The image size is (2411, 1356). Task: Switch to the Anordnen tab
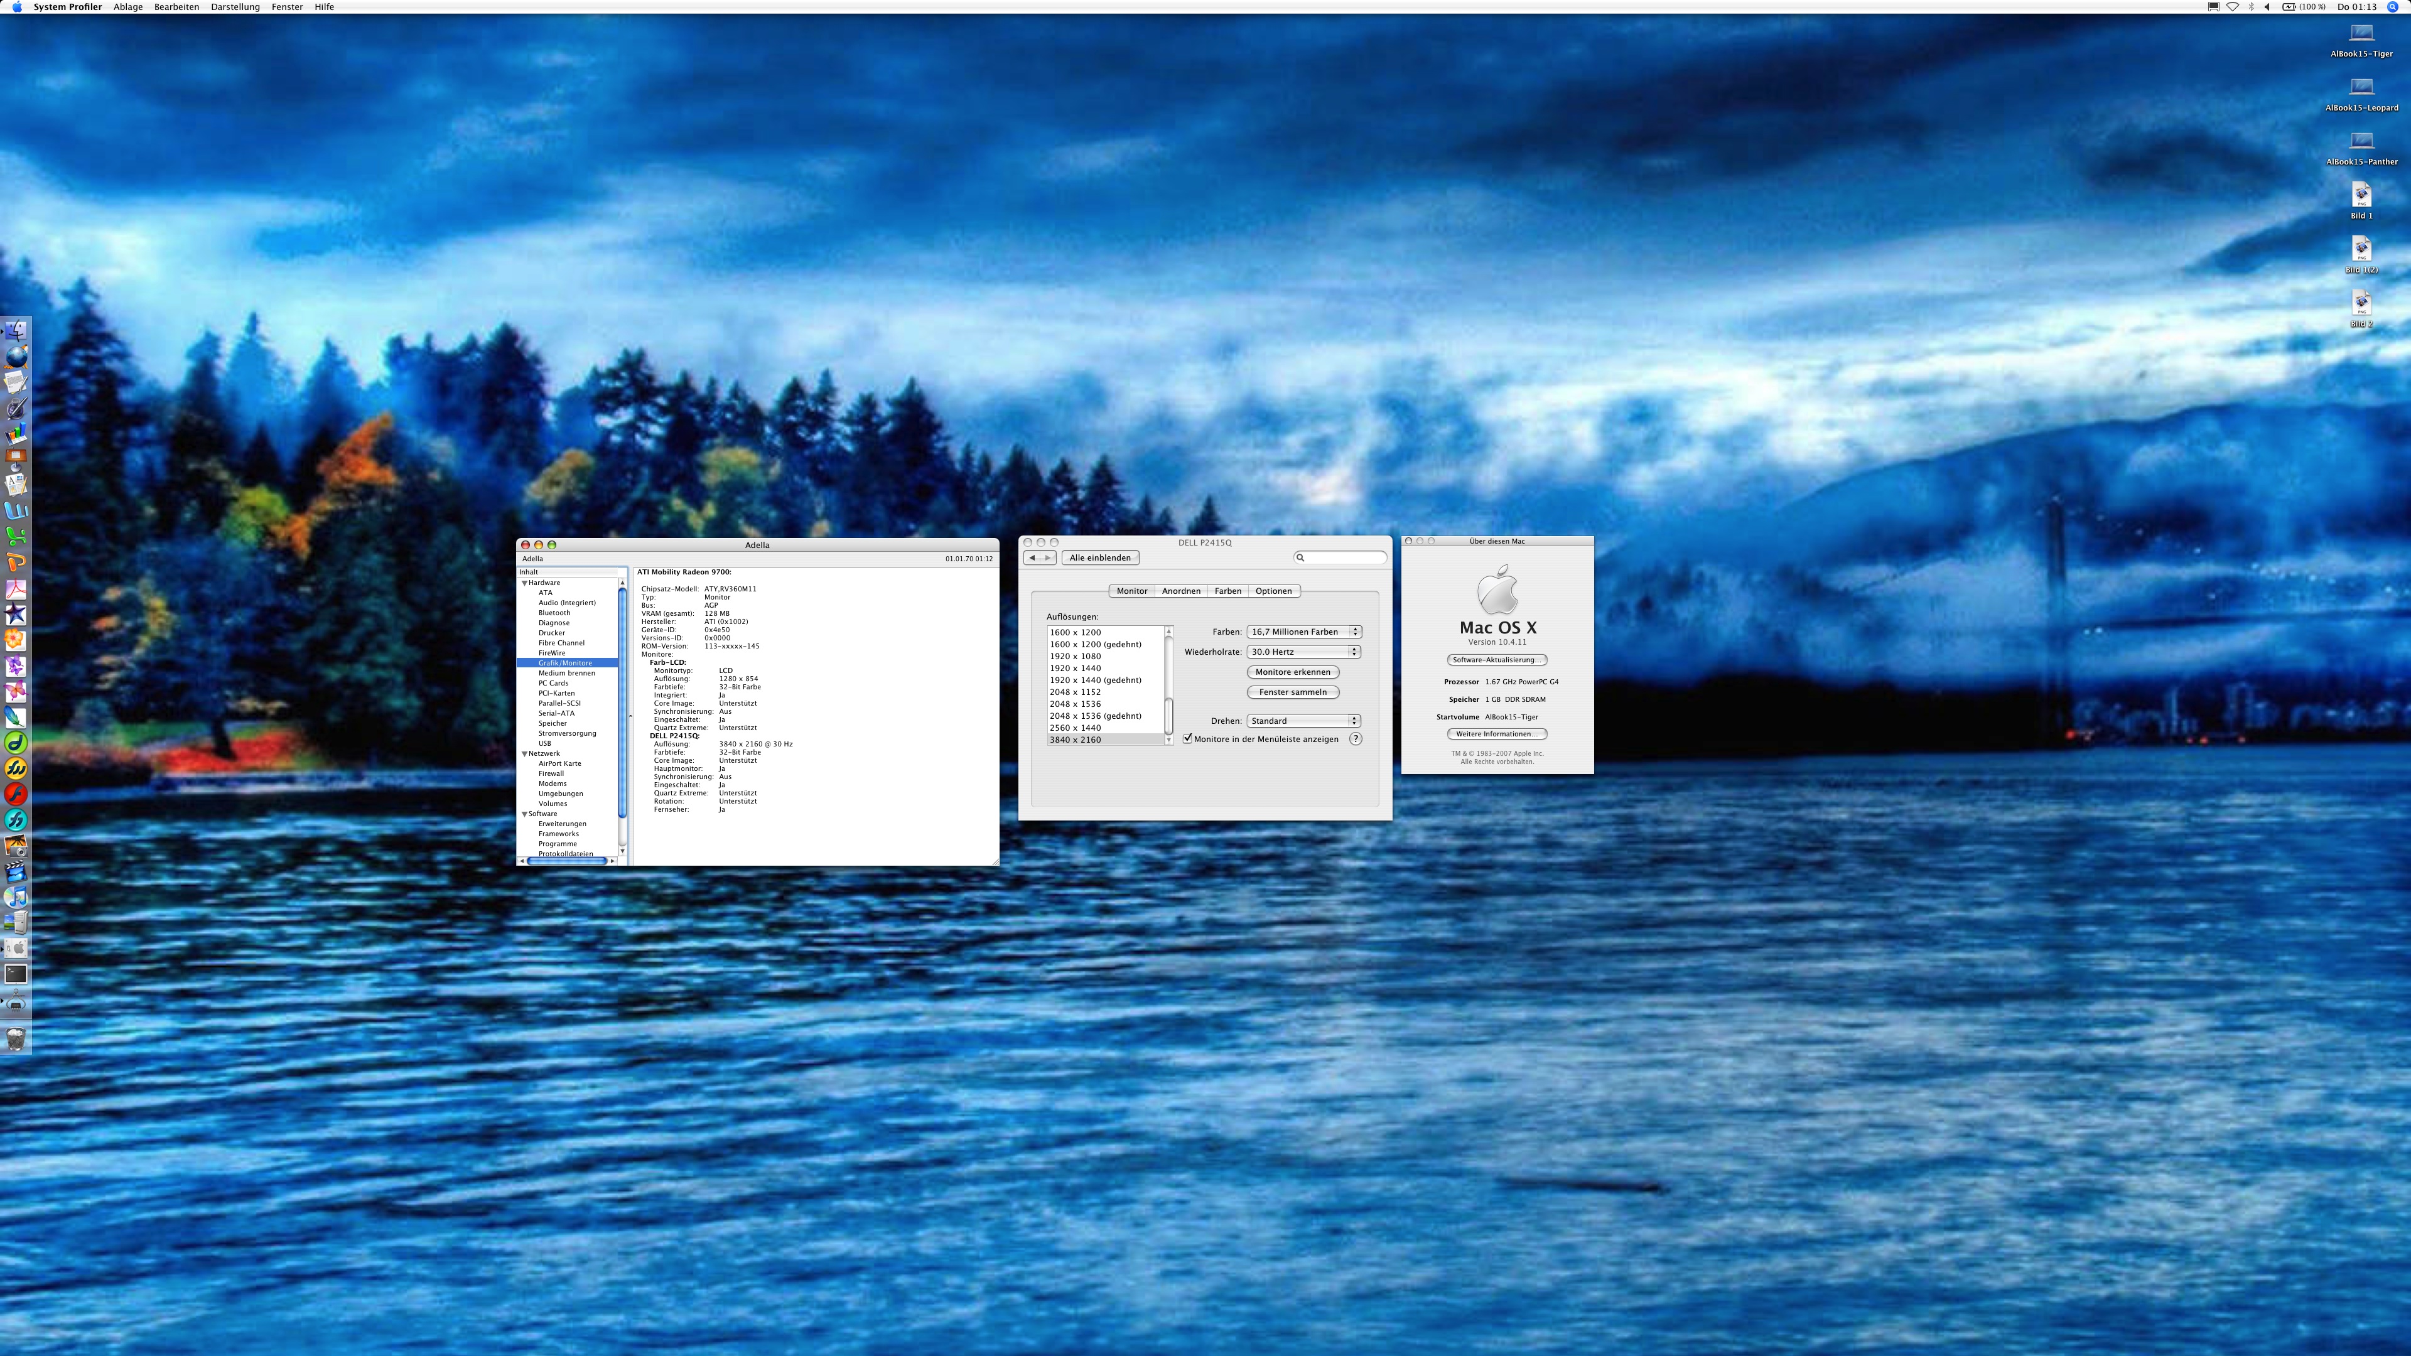click(x=1180, y=591)
